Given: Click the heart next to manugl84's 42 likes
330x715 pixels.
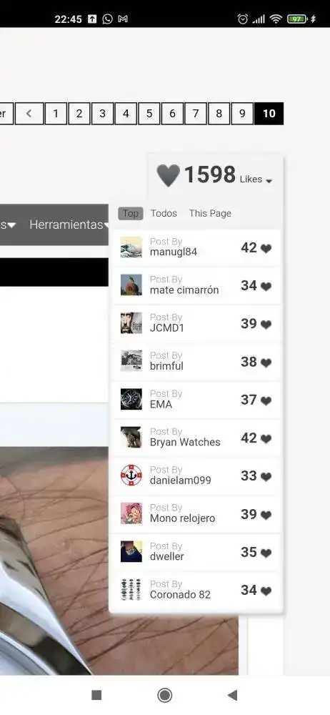Looking at the screenshot, I should pyautogui.click(x=266, y=249).
